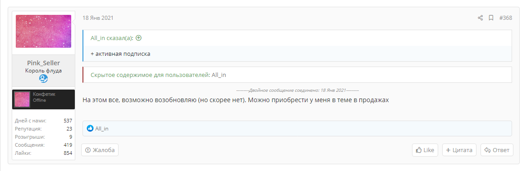Click the post date 18 Янв 2021
This screenshot has width=522, height=171.
tap(98, 18)
